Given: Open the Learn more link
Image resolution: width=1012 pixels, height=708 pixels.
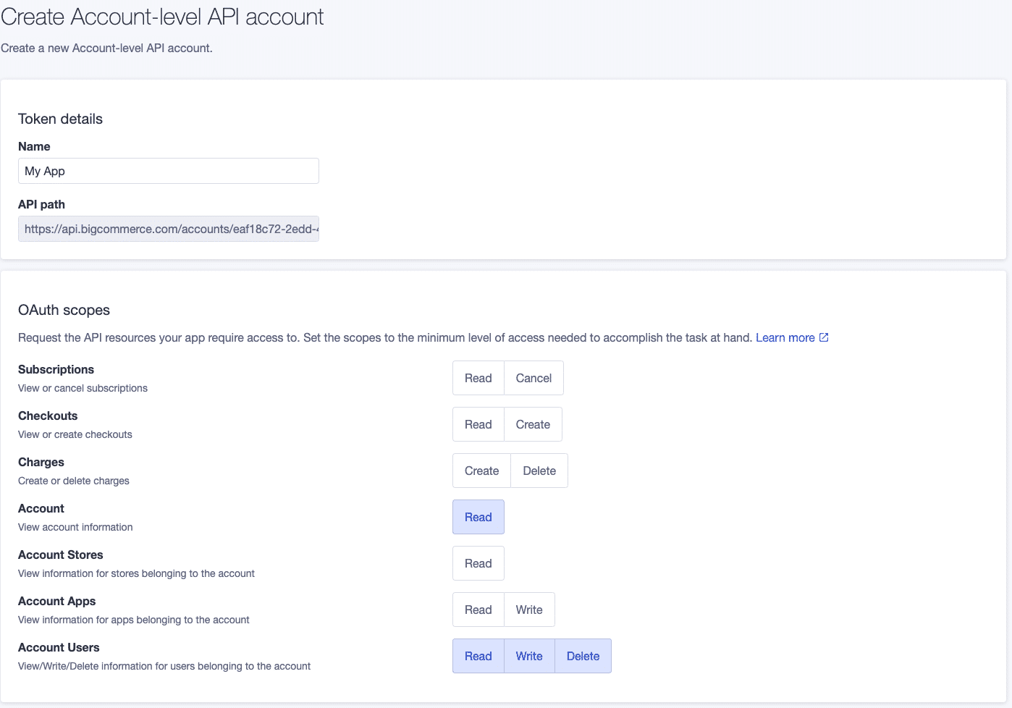Looking at the screenshot, I should 785,337.
